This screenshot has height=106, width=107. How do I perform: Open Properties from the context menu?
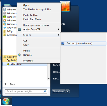pos(28,61)
